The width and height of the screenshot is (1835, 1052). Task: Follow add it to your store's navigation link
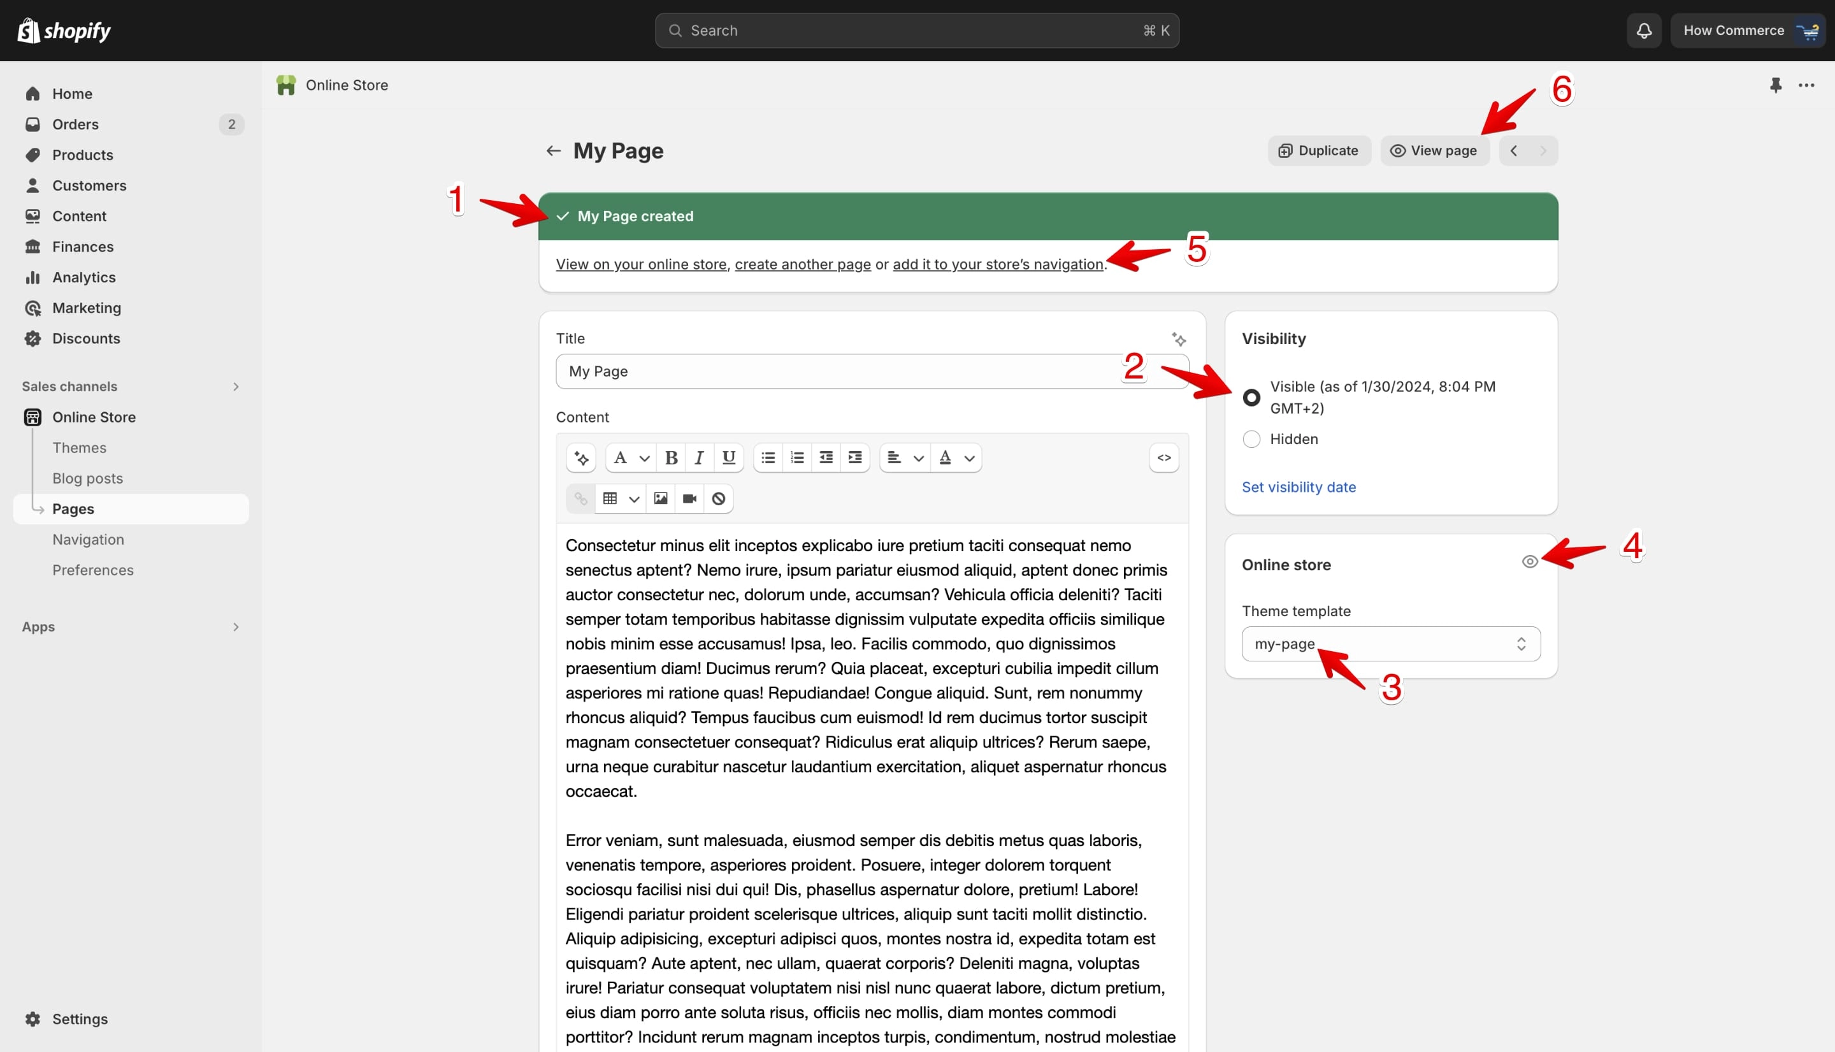coord(998,264)
